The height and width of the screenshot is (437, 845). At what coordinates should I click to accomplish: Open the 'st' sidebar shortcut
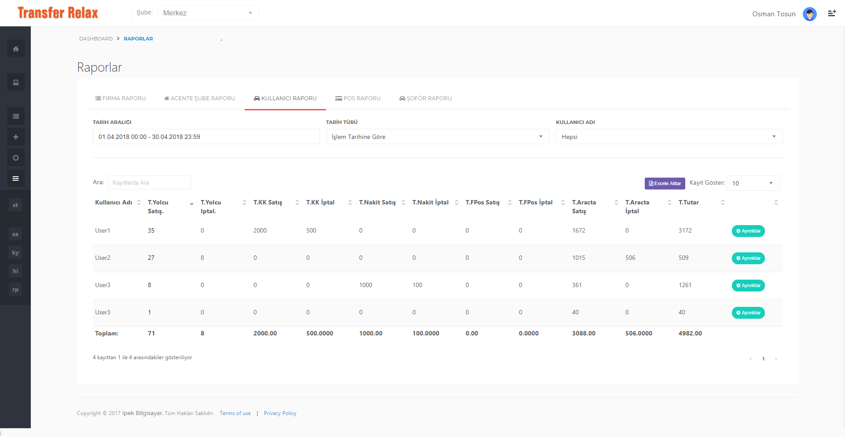pos(15,205)
